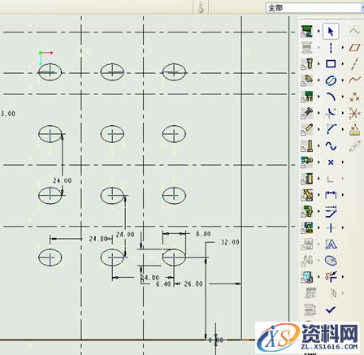The image size is (364, 355).
Task: Select the Arc sketch tool
Action: pos(331,97)
